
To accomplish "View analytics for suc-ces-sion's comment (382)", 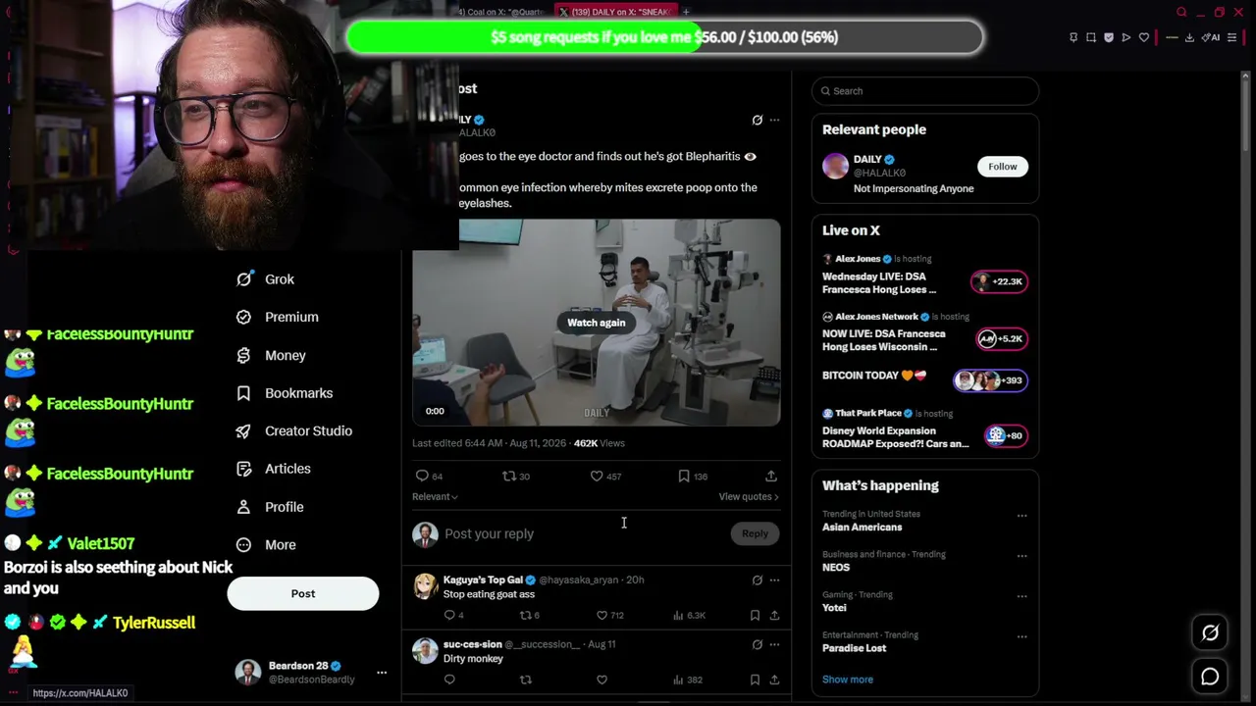I will (688, 680).
